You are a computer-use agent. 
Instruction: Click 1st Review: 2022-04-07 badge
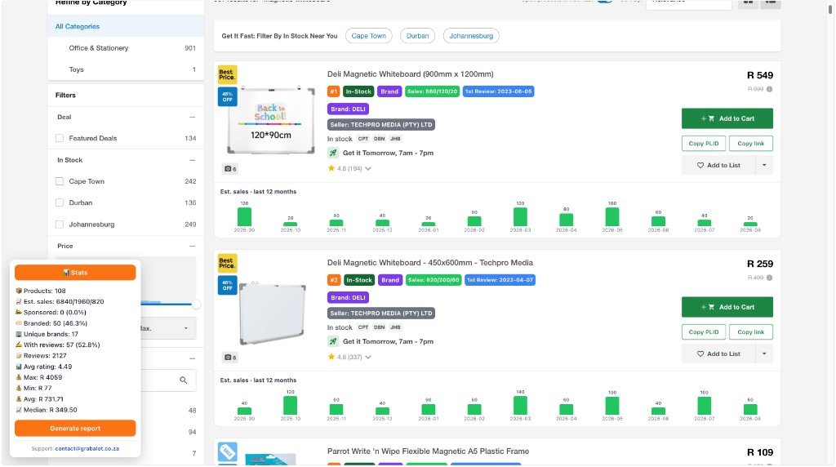point(500,280)
